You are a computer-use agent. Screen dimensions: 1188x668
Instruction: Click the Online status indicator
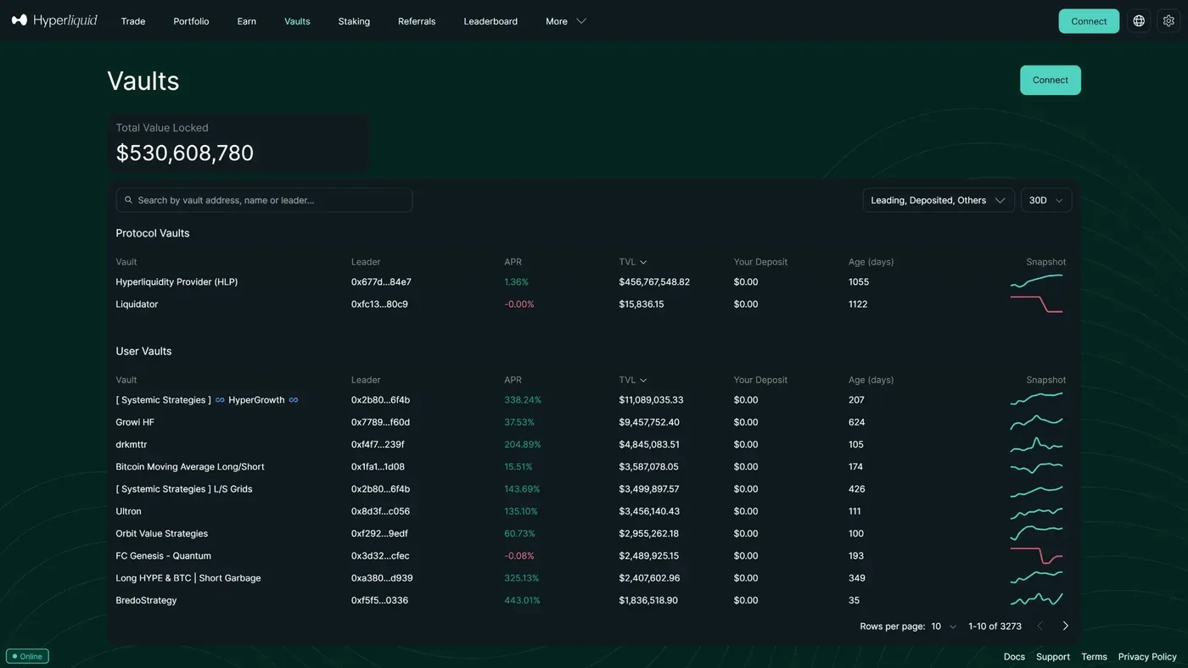tap(27, 656)
